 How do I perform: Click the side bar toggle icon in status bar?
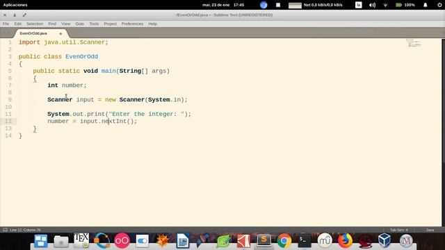tap(5, 230)
